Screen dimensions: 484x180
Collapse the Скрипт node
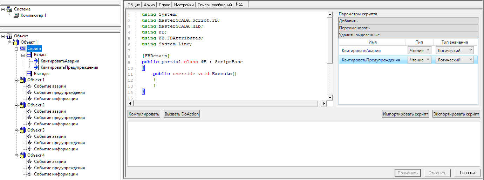pyautogui.click(x=16, y=48)
